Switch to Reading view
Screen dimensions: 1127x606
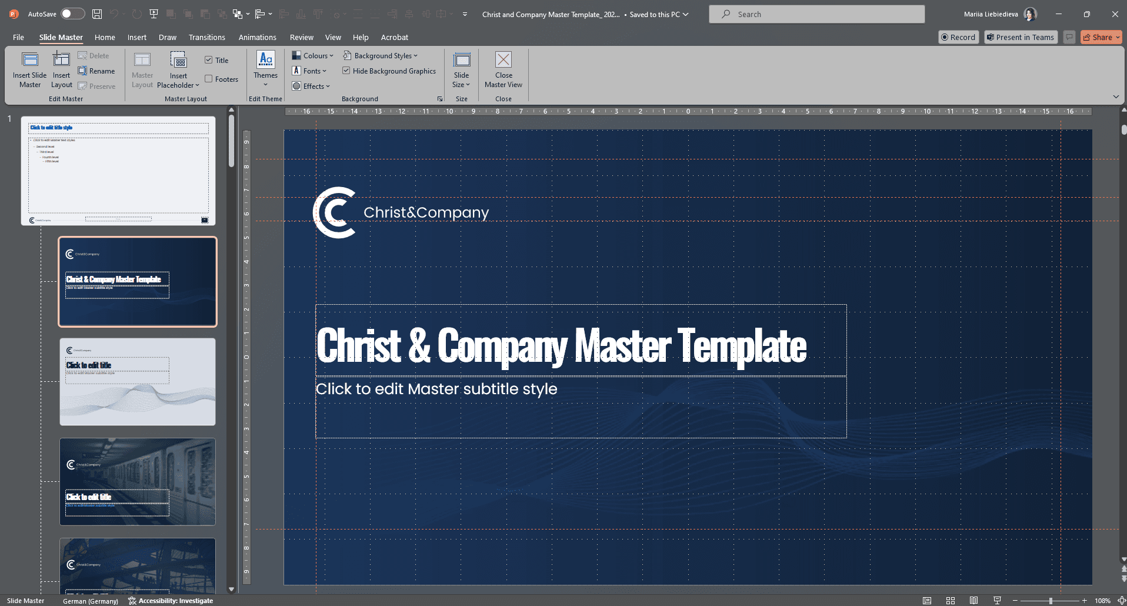point(974,601)
